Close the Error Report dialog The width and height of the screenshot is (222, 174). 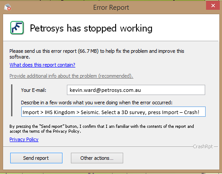[213, 6]
